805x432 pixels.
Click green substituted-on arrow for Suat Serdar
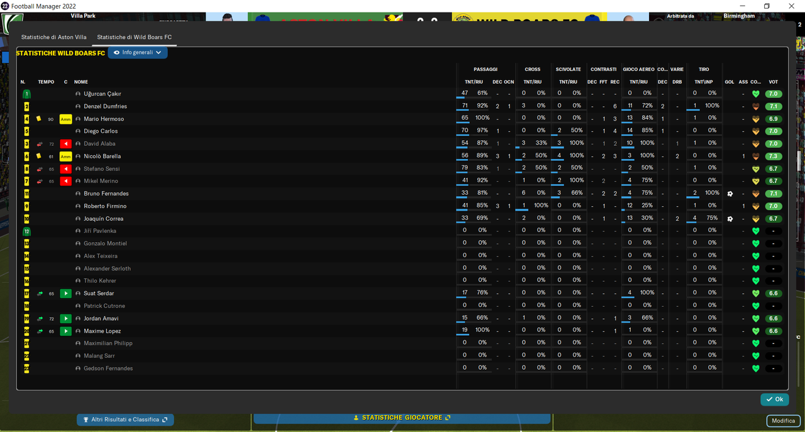[65, 294]
